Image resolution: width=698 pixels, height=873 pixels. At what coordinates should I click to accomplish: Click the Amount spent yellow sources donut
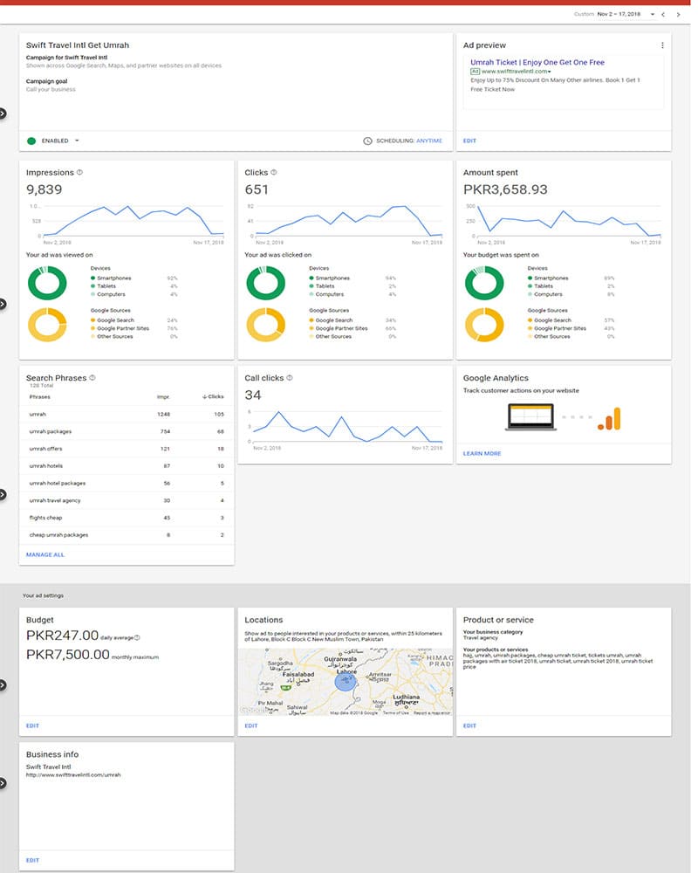click(x=484, y=325)
